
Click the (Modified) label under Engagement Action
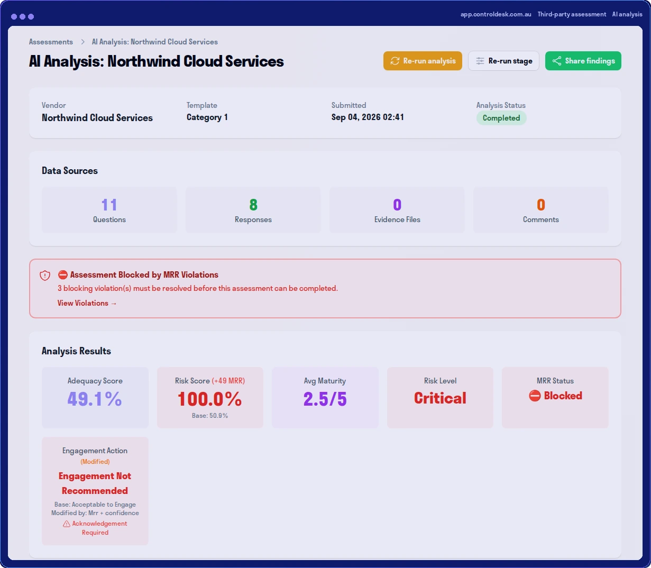95,462
